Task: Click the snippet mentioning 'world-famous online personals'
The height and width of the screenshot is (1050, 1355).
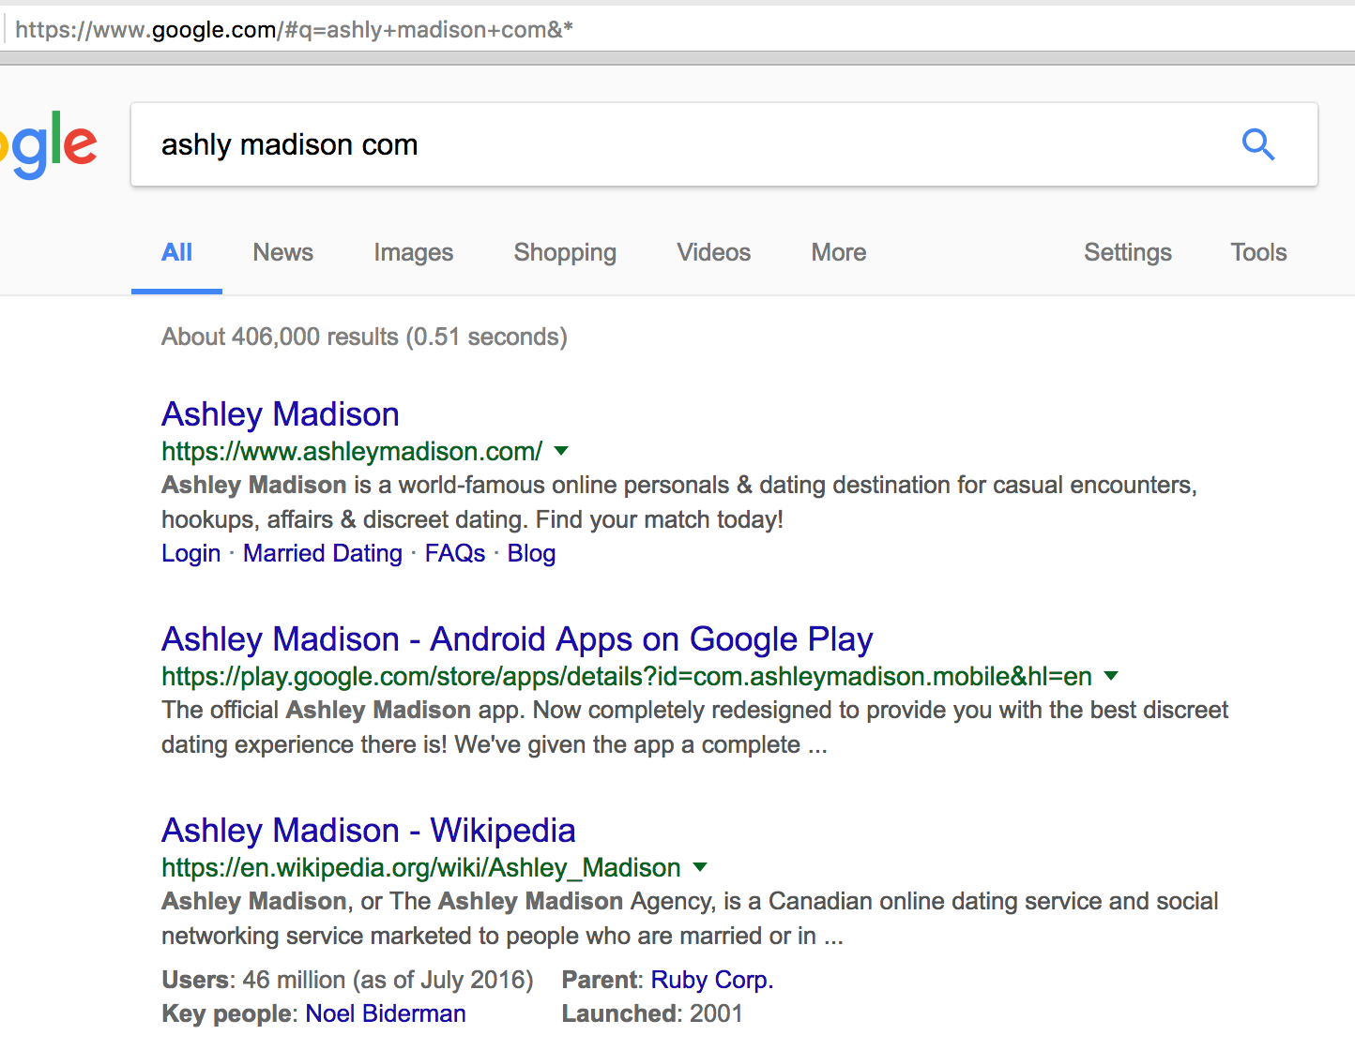Action: click(x=679, y=502)
